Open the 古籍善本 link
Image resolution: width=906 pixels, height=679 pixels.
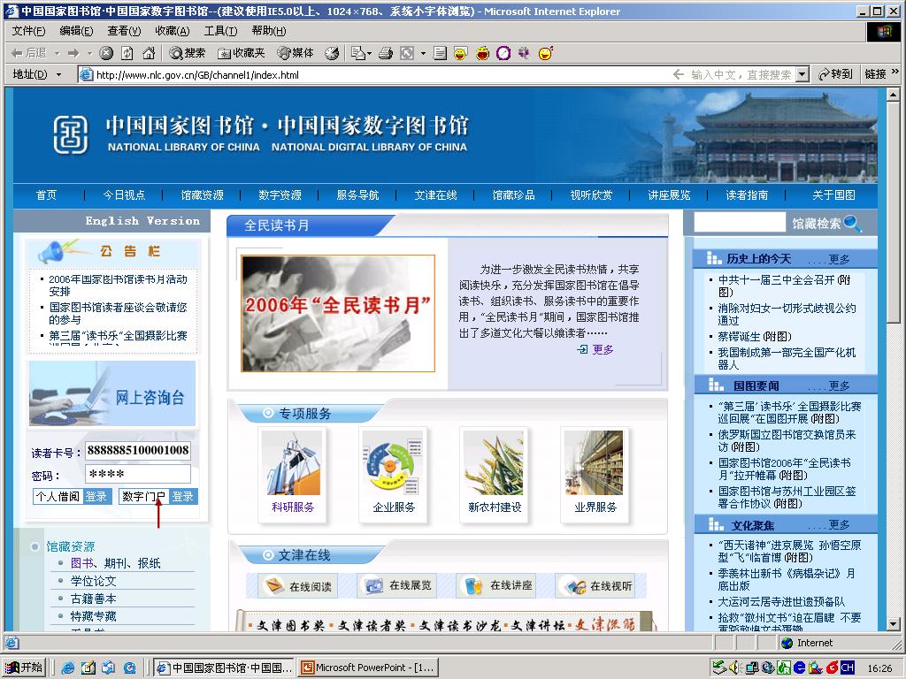[x=93, y=599]
